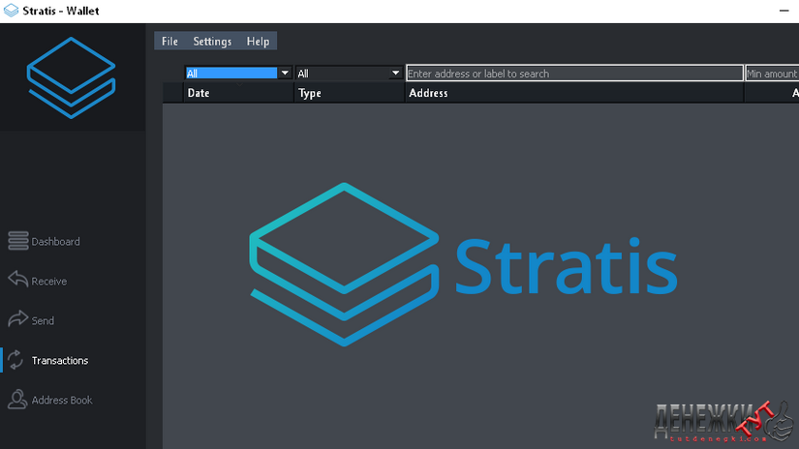
Task: Expand the date filter dropdown arrow
Action: (x=285, y=74)
